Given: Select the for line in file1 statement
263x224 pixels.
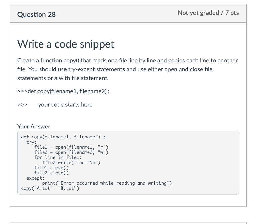Looking at the screenshot, I should pos(58,157).
